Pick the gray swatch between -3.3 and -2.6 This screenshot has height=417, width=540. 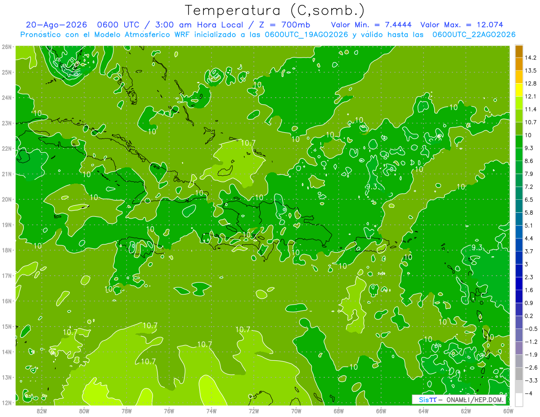pyautogui.click(x=519, y=374)
